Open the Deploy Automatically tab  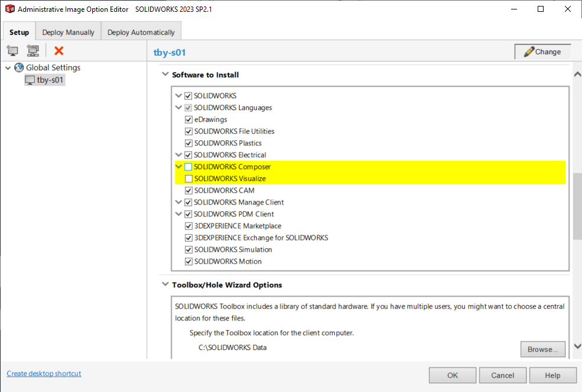coord(141,33)
